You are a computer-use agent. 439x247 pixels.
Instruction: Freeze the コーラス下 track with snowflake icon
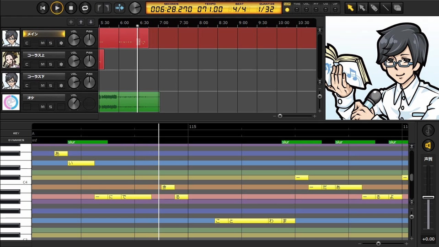(x=61, y=86)
